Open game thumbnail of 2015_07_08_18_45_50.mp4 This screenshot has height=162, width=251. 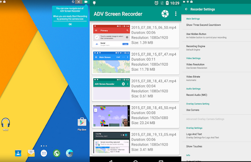[x=111, y=116]
